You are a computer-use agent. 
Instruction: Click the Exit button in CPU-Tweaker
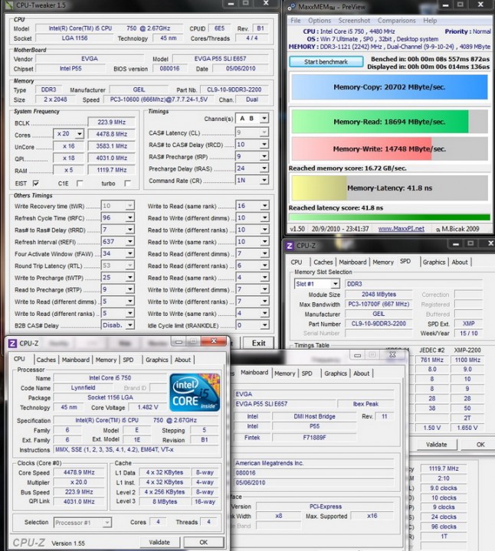click(x=258, y=344)
